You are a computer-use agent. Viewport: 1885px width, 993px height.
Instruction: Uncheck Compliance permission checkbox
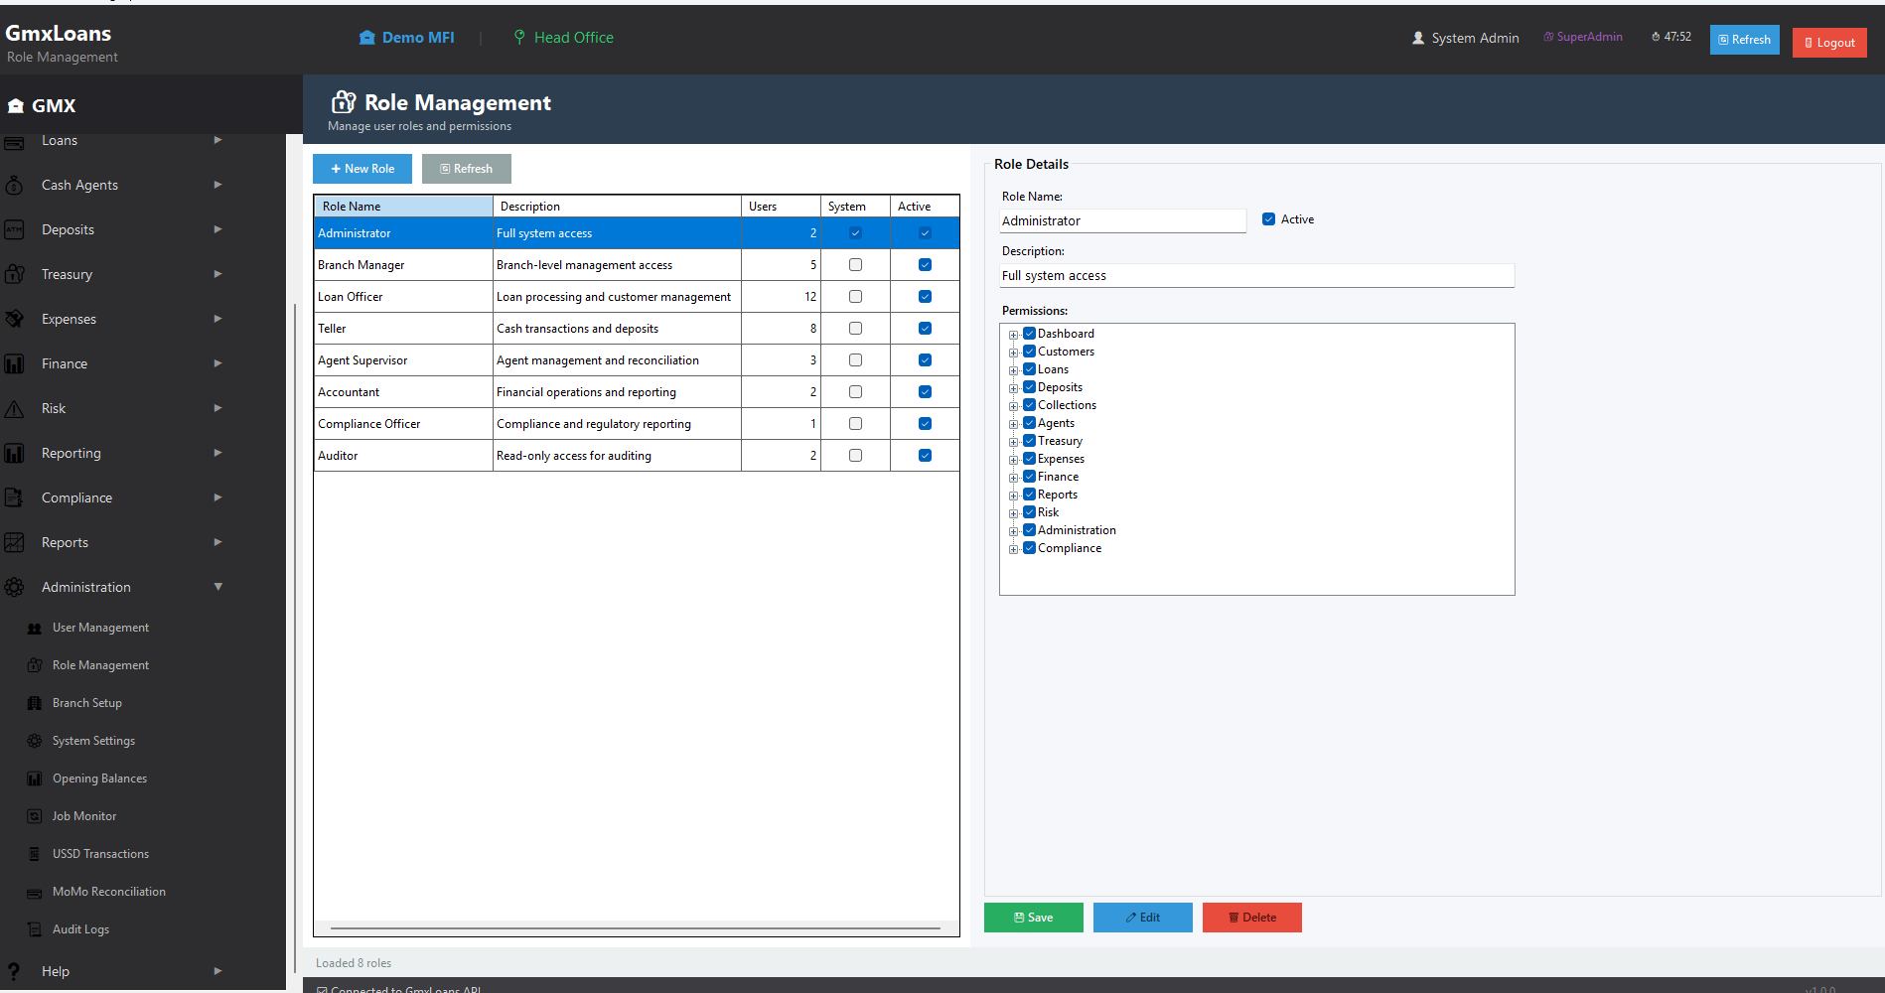click(1030, 548)
